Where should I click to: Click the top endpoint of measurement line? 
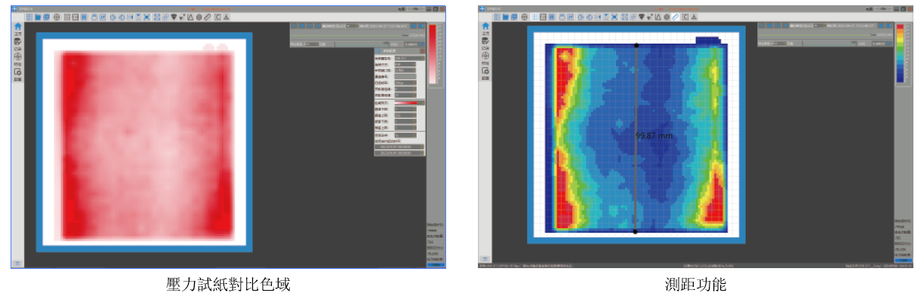click(636, 45)
